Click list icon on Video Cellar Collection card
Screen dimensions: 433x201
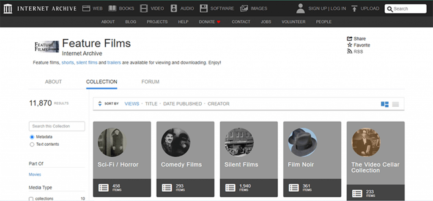[357, 193]
